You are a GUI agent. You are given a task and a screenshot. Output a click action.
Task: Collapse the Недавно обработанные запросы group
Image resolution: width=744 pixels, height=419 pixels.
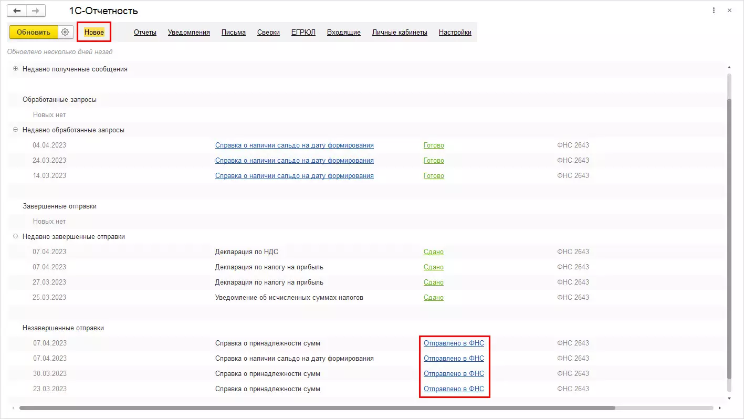click(x=15, y=130)
